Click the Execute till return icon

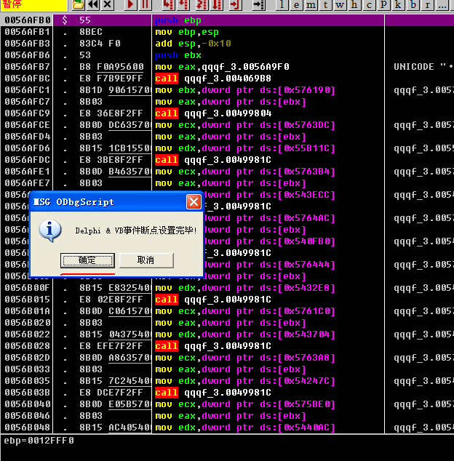pyautogui.click(x=235, y=4)
